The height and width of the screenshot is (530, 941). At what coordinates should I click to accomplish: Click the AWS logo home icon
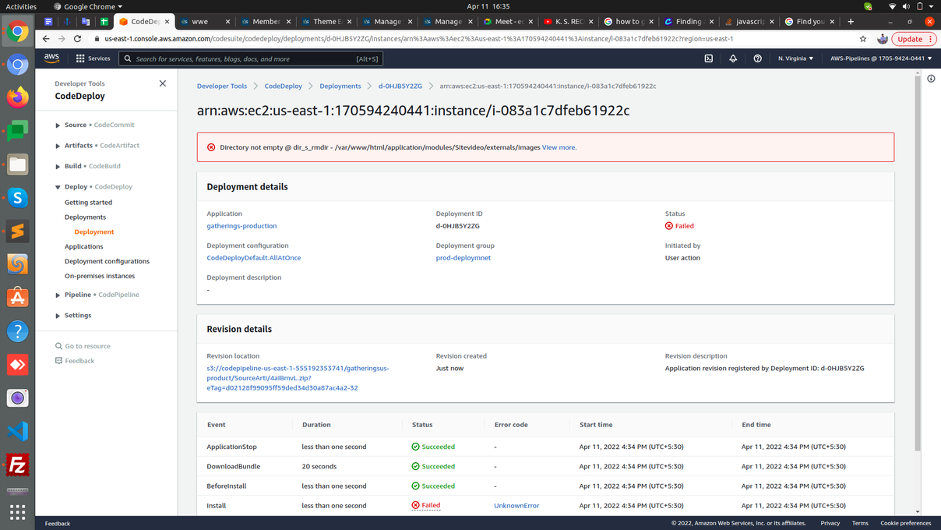tap(52, 58)
